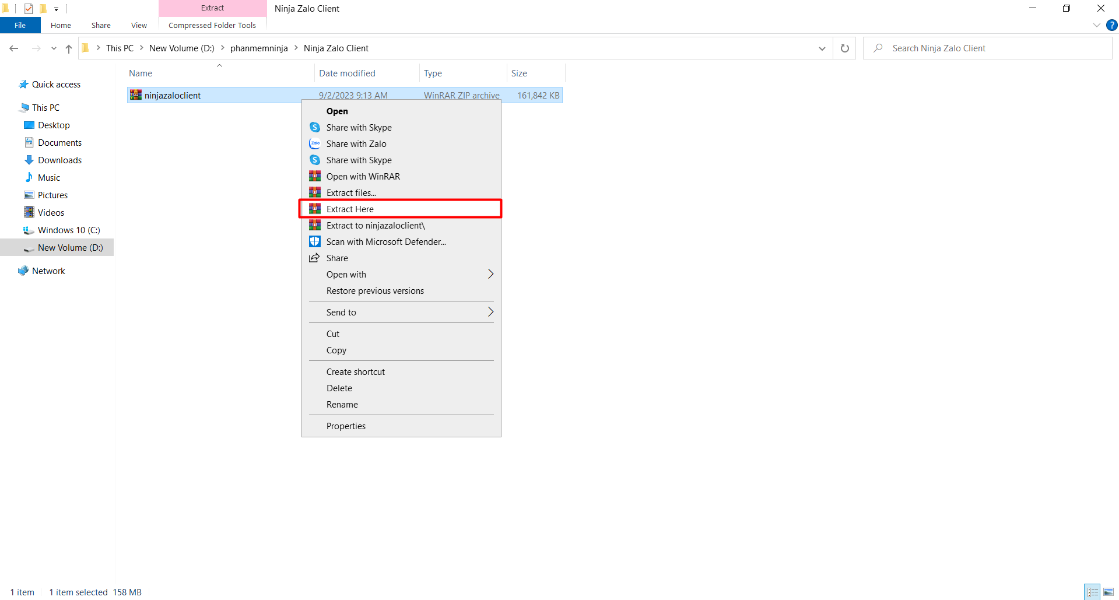Open Pictures folder in navigation pane

coord(52,195)
